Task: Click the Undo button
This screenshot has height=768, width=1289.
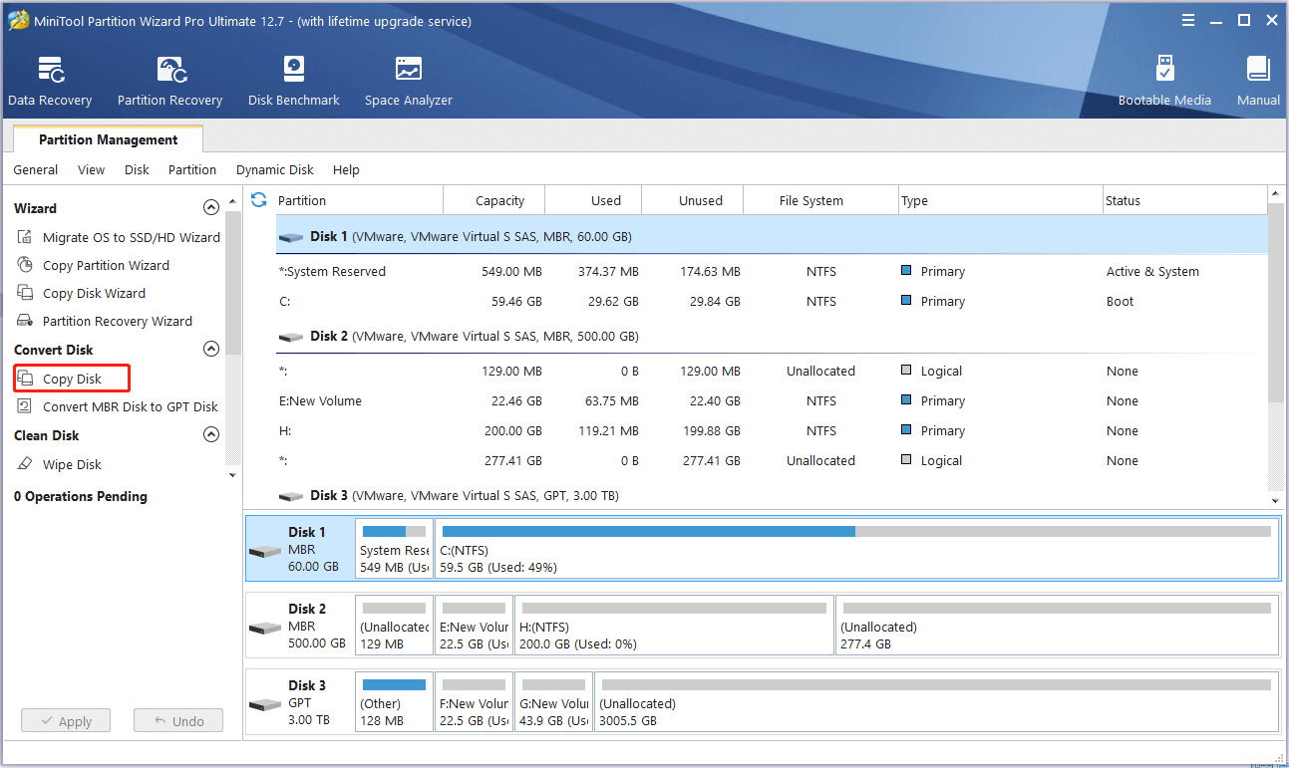Action: click(178, 721)
